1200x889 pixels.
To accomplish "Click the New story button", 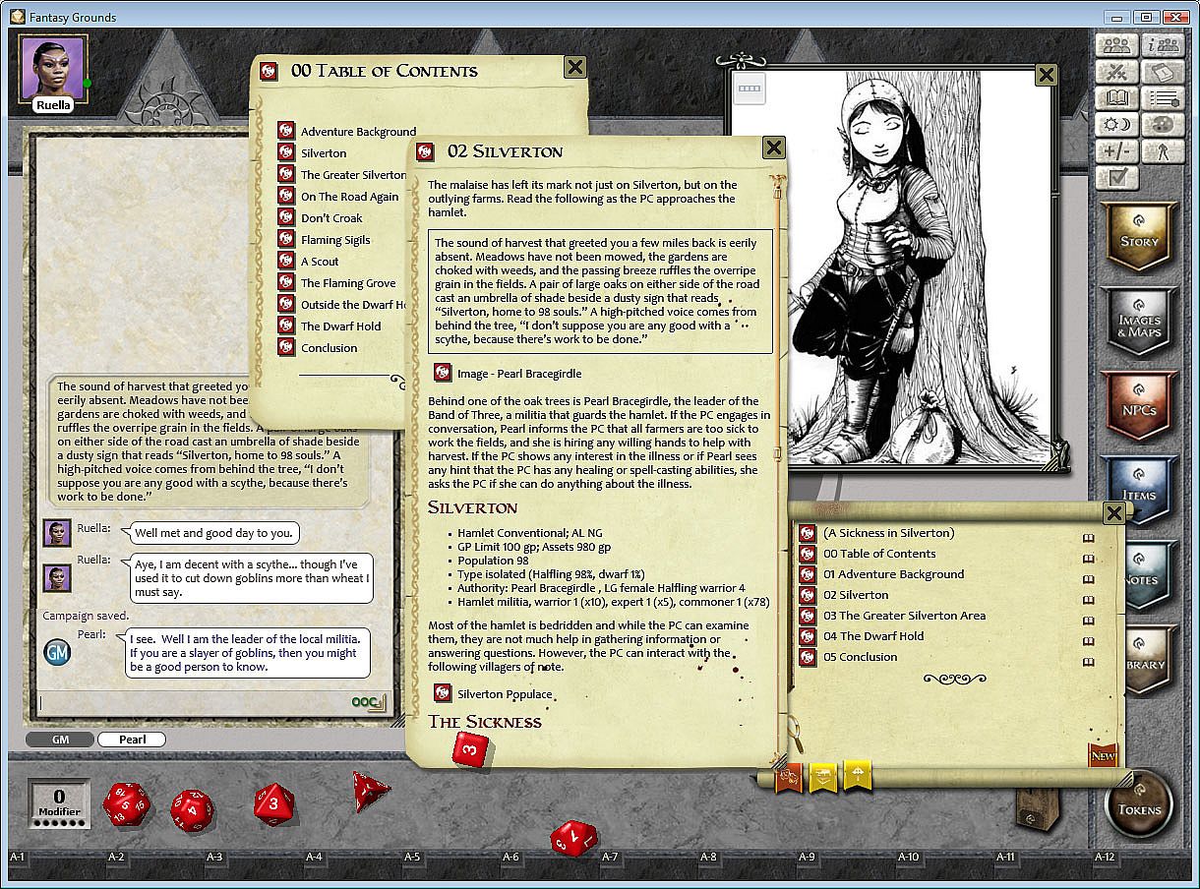I will 1103,755.
